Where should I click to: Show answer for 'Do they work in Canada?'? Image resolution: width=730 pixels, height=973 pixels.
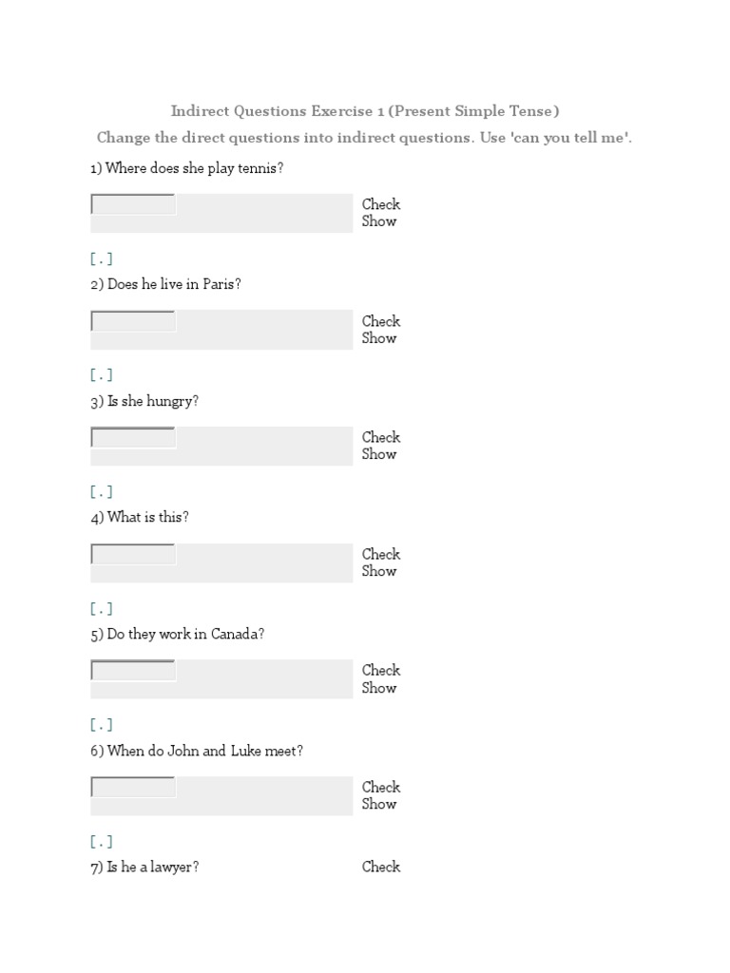pos(379,688)
